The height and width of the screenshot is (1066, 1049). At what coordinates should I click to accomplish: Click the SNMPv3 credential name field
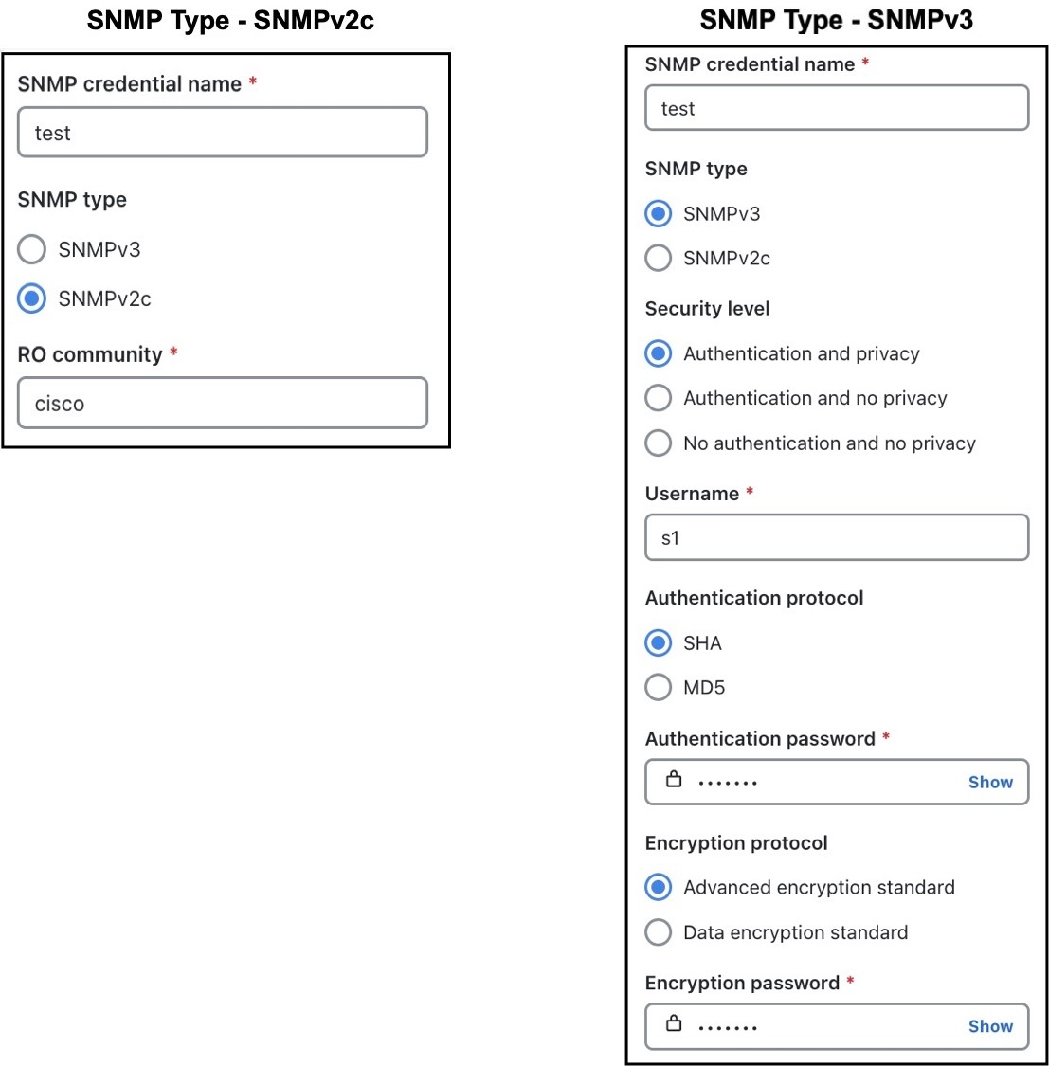pyautogui.click(x=837, y=108)
